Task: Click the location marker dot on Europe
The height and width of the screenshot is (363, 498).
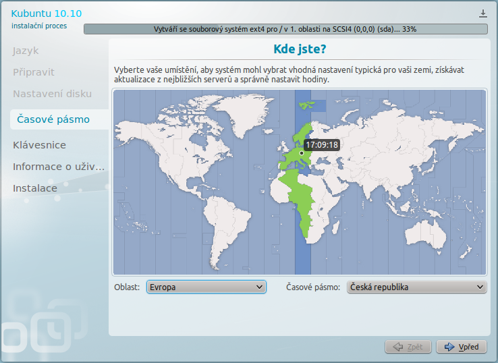Action: (x=302, y=153)
